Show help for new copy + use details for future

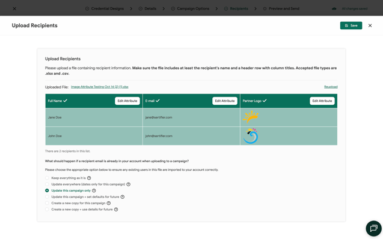click(x=116, y=209)
